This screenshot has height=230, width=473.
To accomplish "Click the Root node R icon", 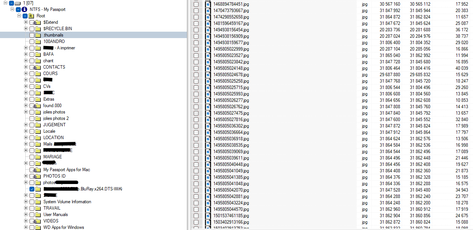I will tap(31, 16).
